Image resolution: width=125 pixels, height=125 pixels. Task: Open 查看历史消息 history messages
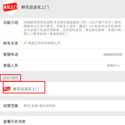click(62, 120)
